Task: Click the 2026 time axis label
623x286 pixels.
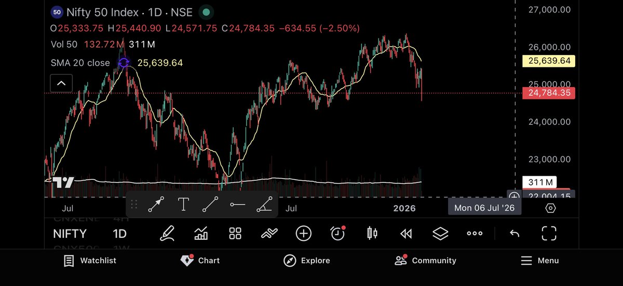Action: tap(404, 208)
